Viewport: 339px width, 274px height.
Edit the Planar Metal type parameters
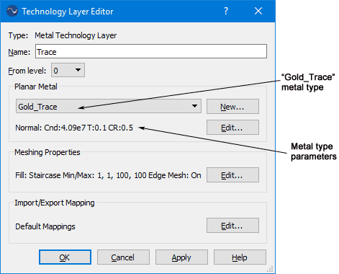point(232,127)
